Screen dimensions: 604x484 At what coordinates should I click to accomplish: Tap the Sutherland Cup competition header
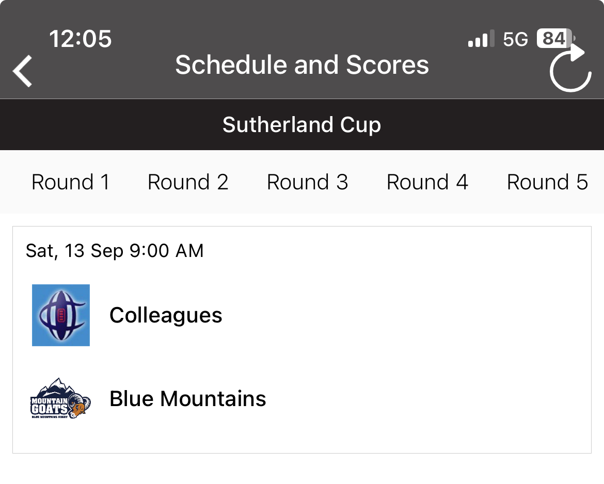point(302,124)
